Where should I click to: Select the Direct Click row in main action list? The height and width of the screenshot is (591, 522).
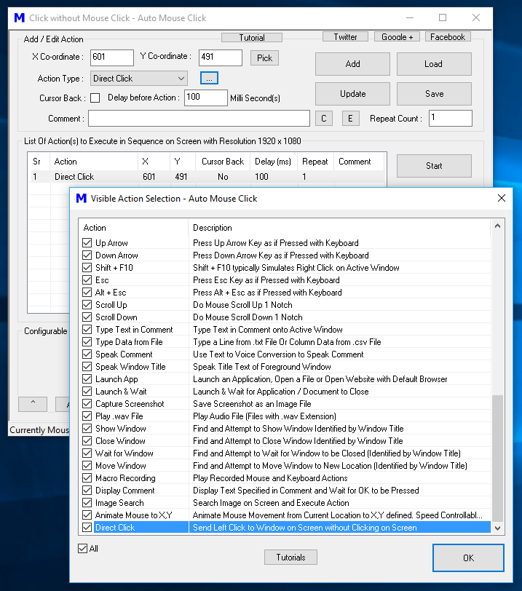point(207,176)
